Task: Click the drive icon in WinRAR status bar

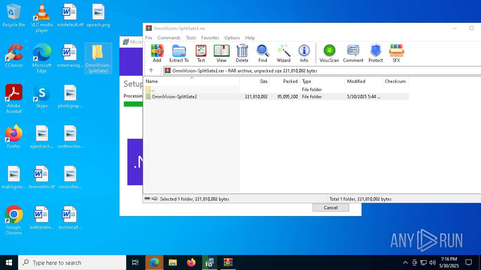Action: 147,199
